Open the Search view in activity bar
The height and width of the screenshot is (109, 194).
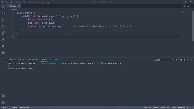[x=3, y=13]
